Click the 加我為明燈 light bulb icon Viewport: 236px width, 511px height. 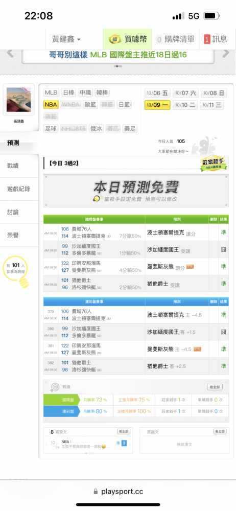[x=17, y=272]
